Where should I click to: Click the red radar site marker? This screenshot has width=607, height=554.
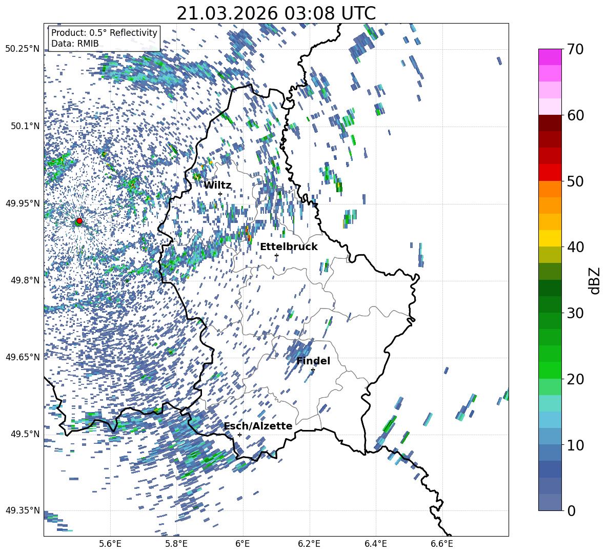(x=79, y=221)
